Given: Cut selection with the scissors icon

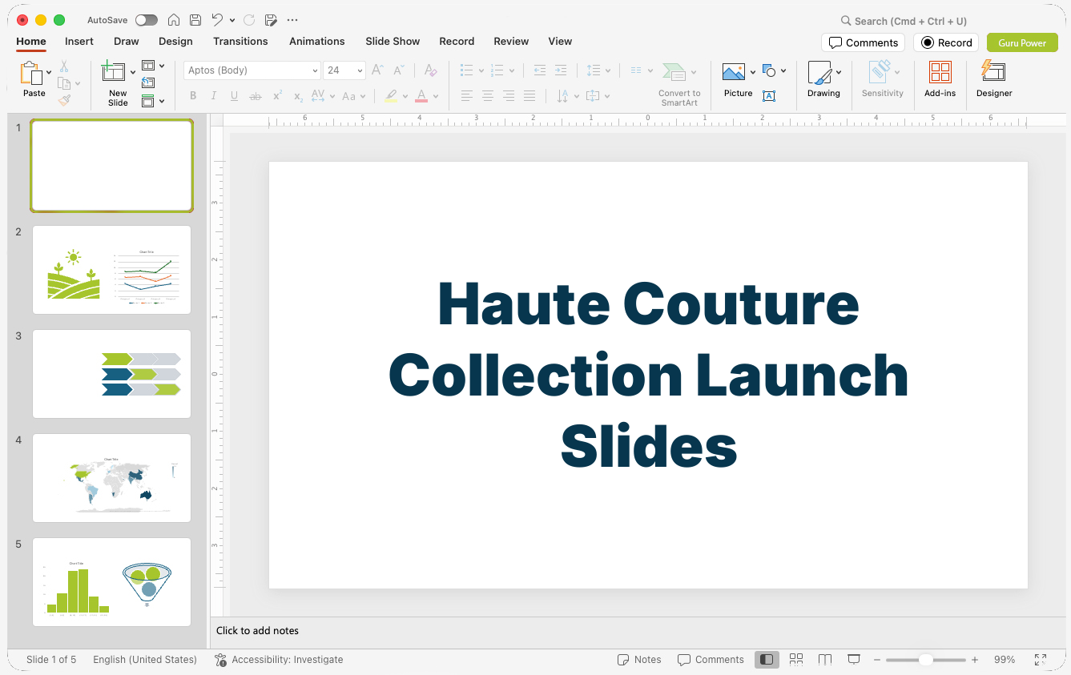Looking at the screenshot, I should point(64,66).
